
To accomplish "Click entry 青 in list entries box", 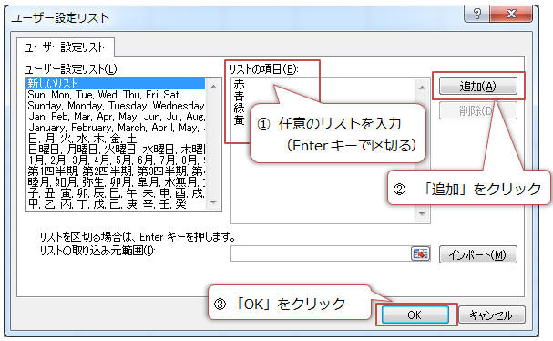I will pos(239,97).
